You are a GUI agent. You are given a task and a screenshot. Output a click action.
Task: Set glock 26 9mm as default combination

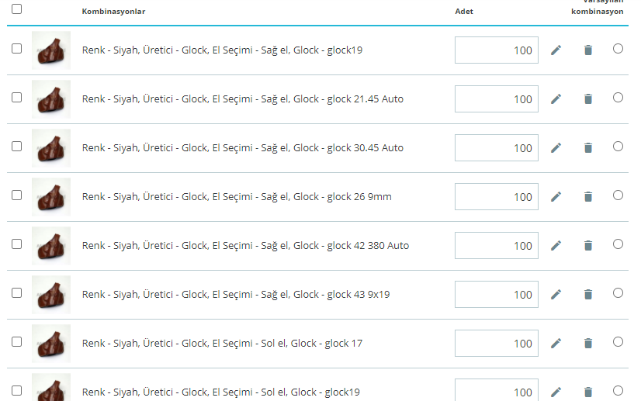coord(618,195)
